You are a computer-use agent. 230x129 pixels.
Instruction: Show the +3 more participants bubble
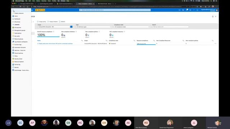[8, 123]
